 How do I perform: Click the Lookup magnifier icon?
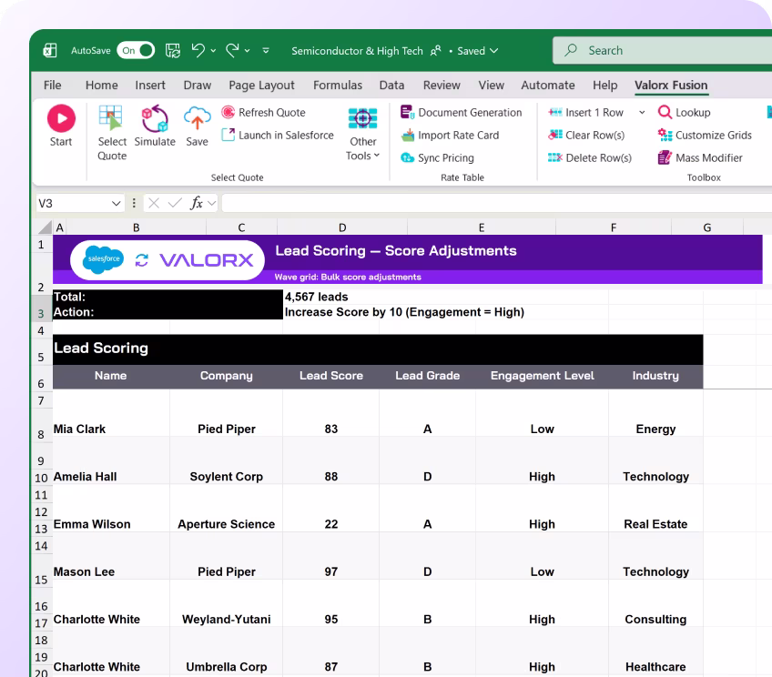pos(665,112)
